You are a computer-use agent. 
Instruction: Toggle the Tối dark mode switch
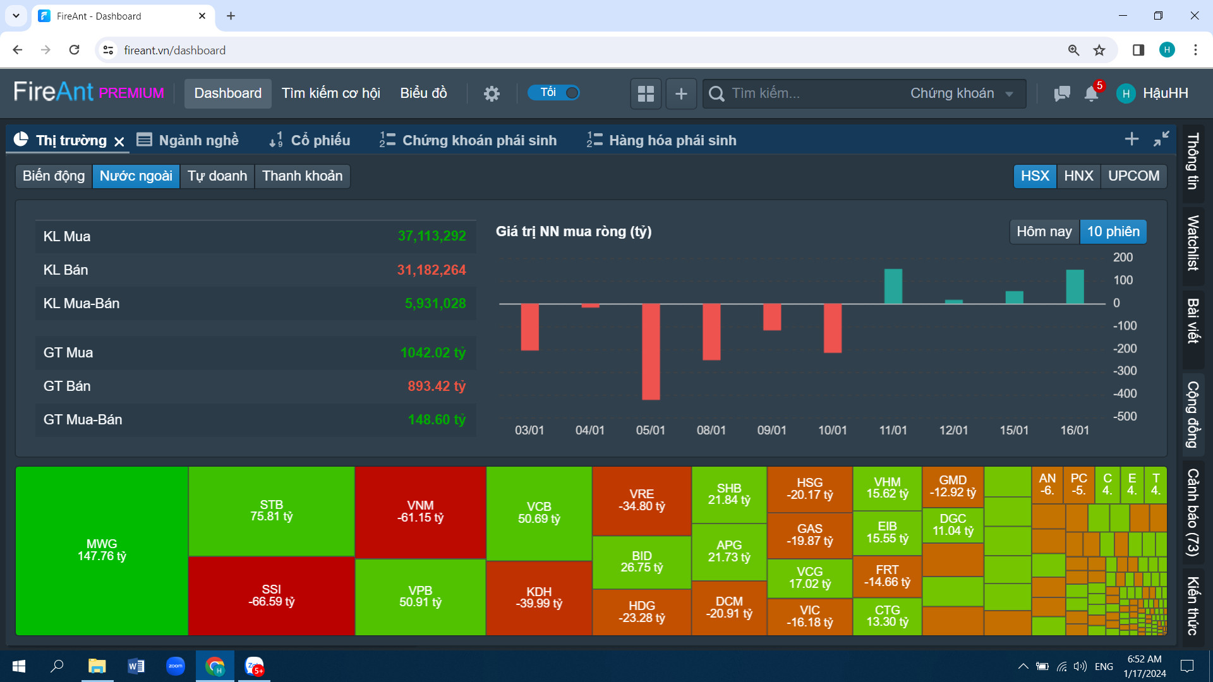(x=553, y=93)
